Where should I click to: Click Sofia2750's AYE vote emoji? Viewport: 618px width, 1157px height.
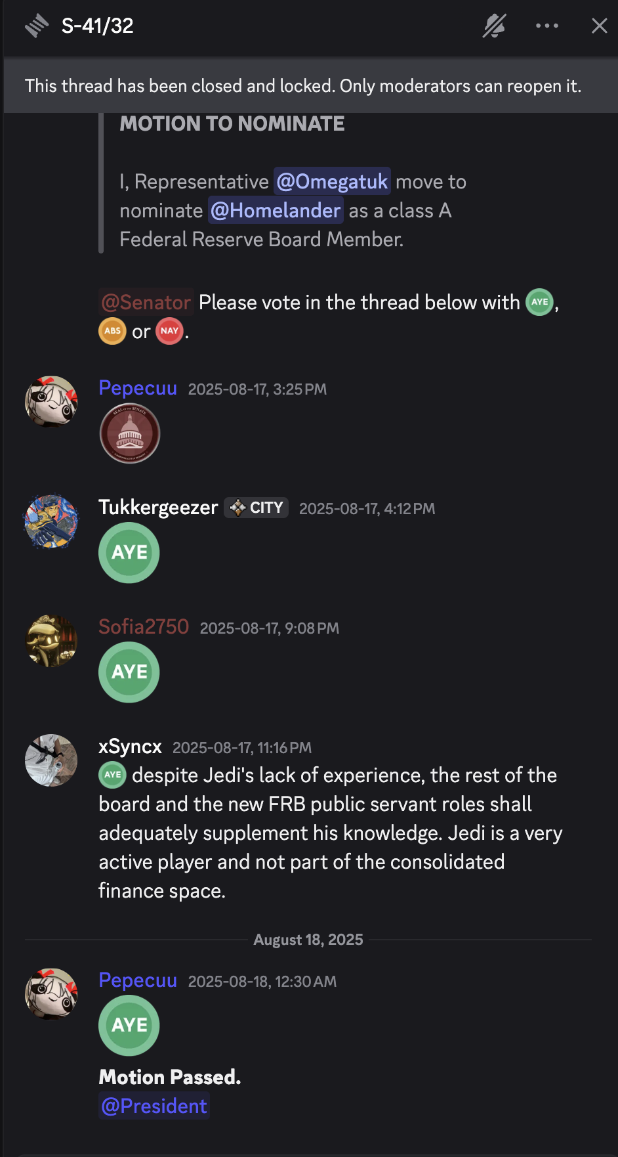pyautogui.click(x=129, y=672)
